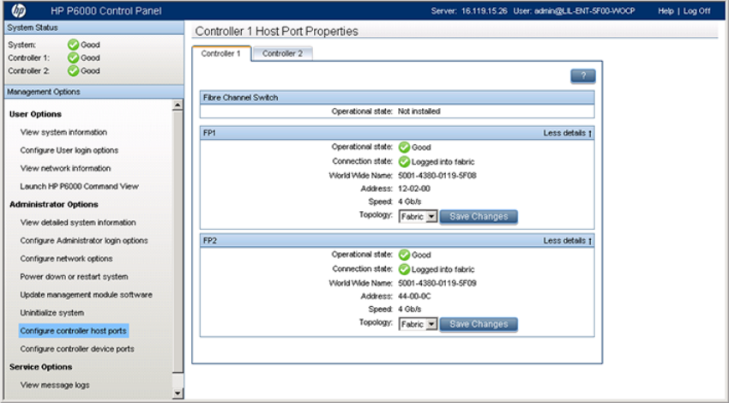The width and height of the screenshot is (729, 403).
Task: Click the 'Administrator Options' heading
Action: click(x=54, y=205)
